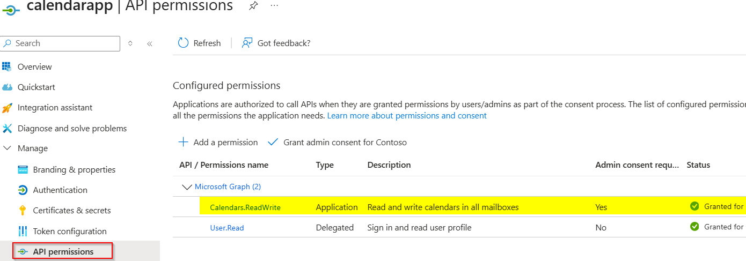Screen dimensions: 746x261
Task: Focus the sidebar Search field
Action: pyautogui.click(x=60, y=43)
